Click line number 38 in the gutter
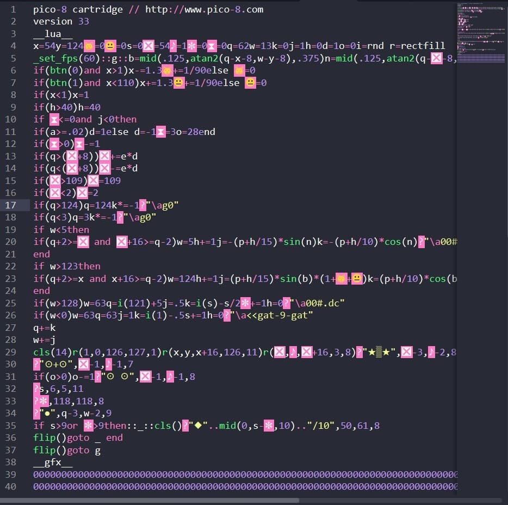Viewport: 508px width, 505px height. pyautogui.click(x=11, y=462)
